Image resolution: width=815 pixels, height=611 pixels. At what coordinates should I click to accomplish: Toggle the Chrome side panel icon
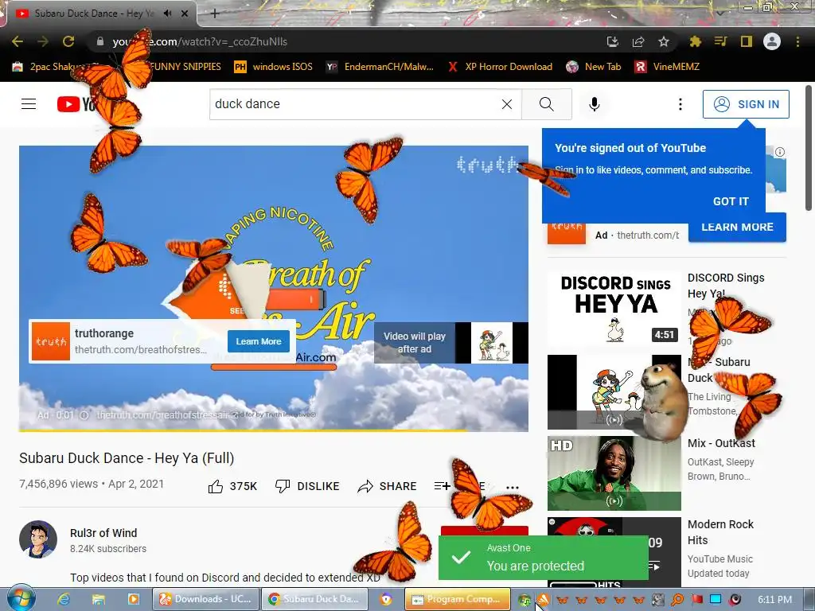[x=746, y=41]
